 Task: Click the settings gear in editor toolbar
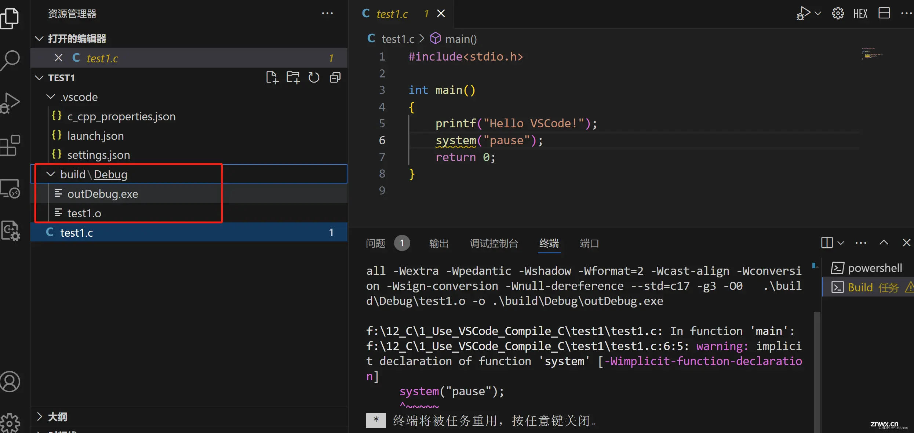pos(838,14)
